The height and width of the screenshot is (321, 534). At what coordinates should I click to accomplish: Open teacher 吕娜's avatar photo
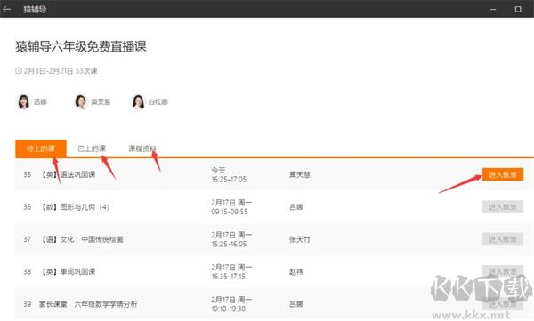point(23,101)
